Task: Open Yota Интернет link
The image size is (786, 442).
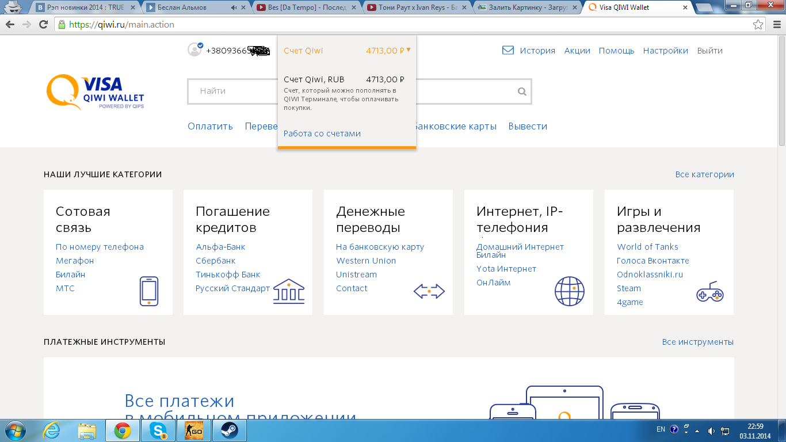Action: pyautogui.click(x=506, y=269)
